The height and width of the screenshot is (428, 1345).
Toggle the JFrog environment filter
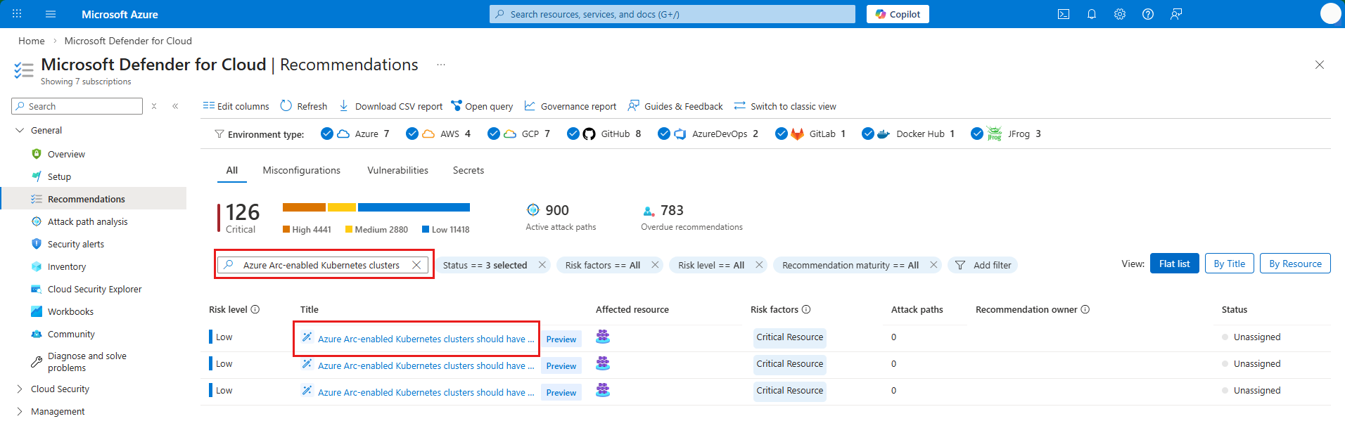pyautogui.click(x=977, y=134)
